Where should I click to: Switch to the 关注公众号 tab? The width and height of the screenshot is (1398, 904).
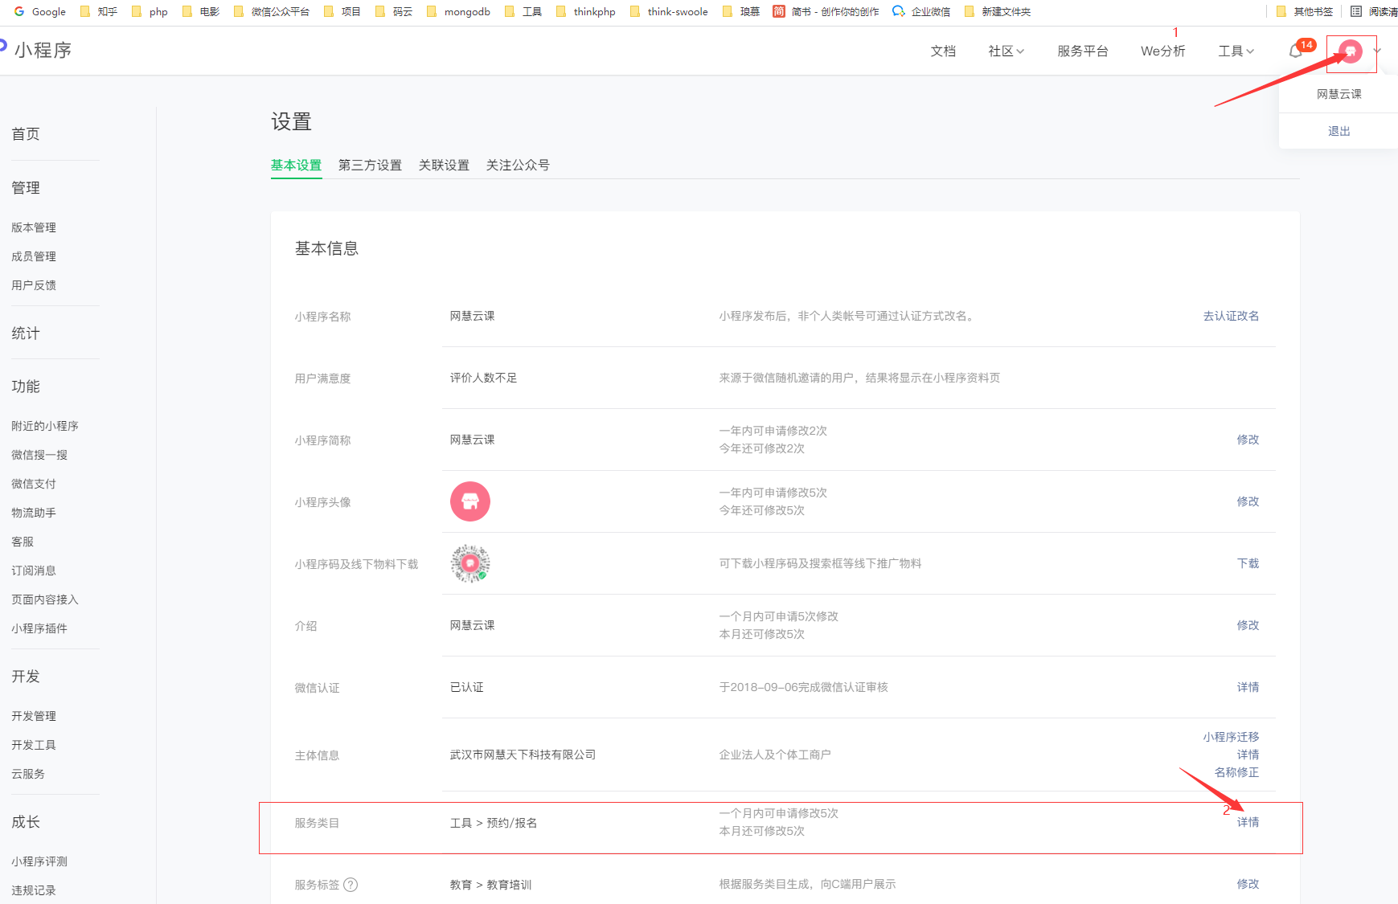click(x=518, y=165)
